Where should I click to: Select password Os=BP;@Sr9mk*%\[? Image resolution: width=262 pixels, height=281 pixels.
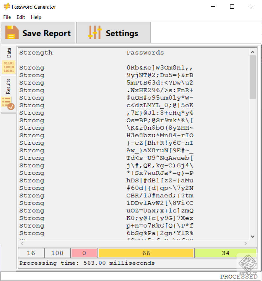pyautogui.click(x=160, y=120)
